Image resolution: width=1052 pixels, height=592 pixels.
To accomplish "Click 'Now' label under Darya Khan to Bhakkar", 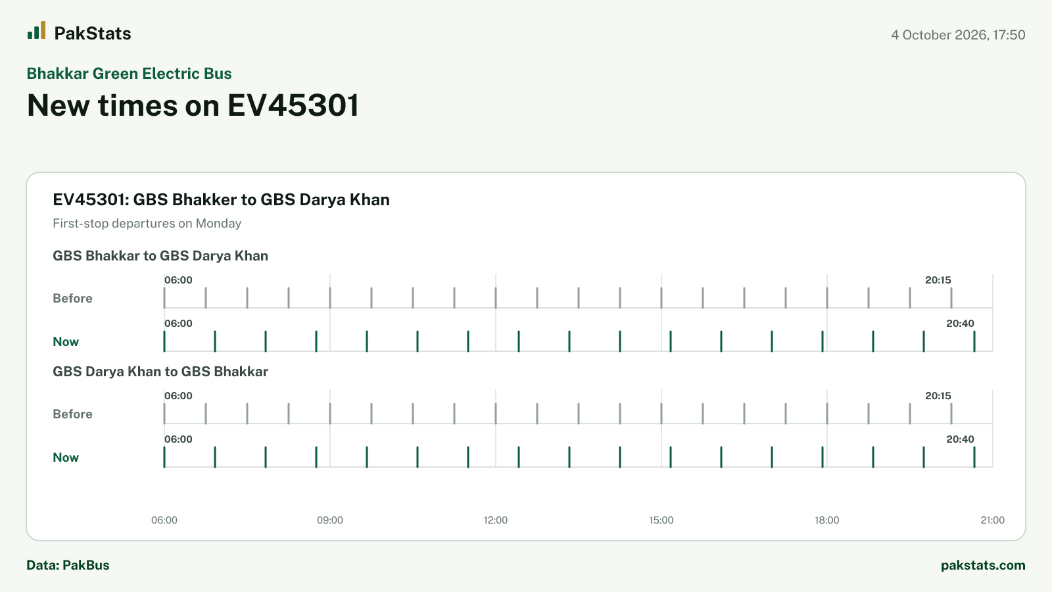I will pyautogui.click(x=66, y=458).
